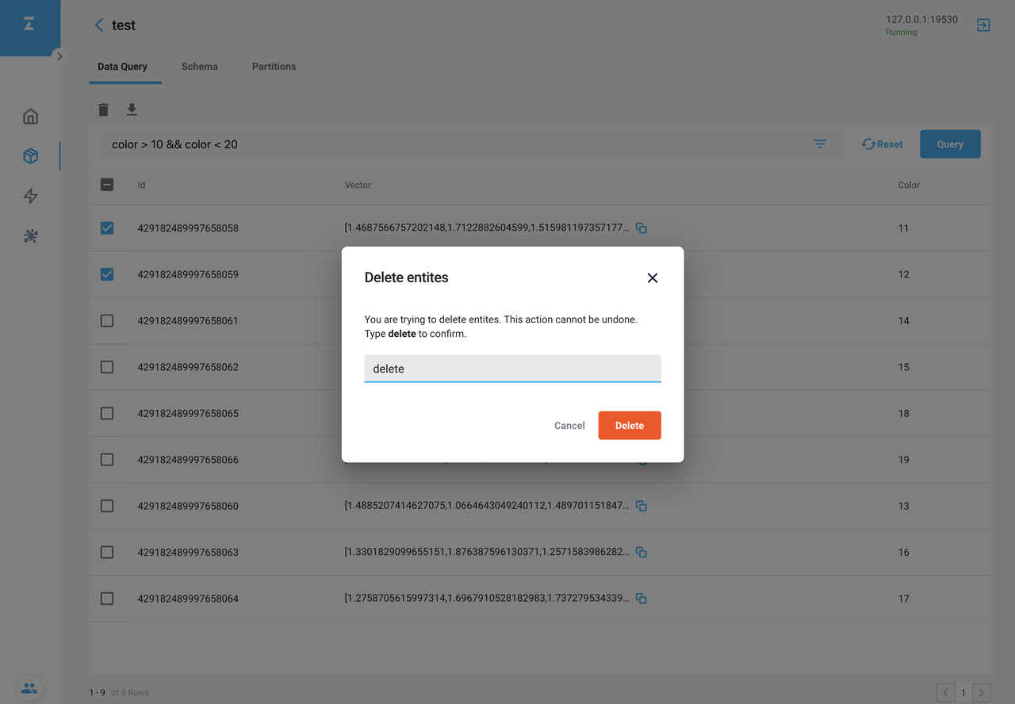Copy vector of row with color 11
The height and width of the screenshot is (704, 1015).
pos(642,228)
